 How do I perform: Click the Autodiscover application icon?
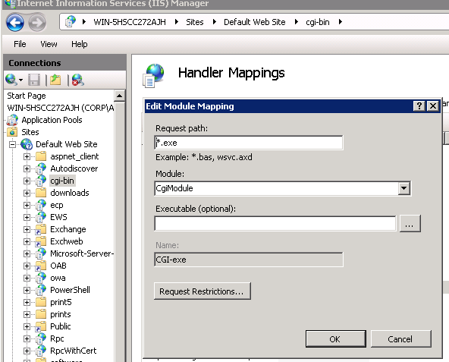[x=41, y=168]
